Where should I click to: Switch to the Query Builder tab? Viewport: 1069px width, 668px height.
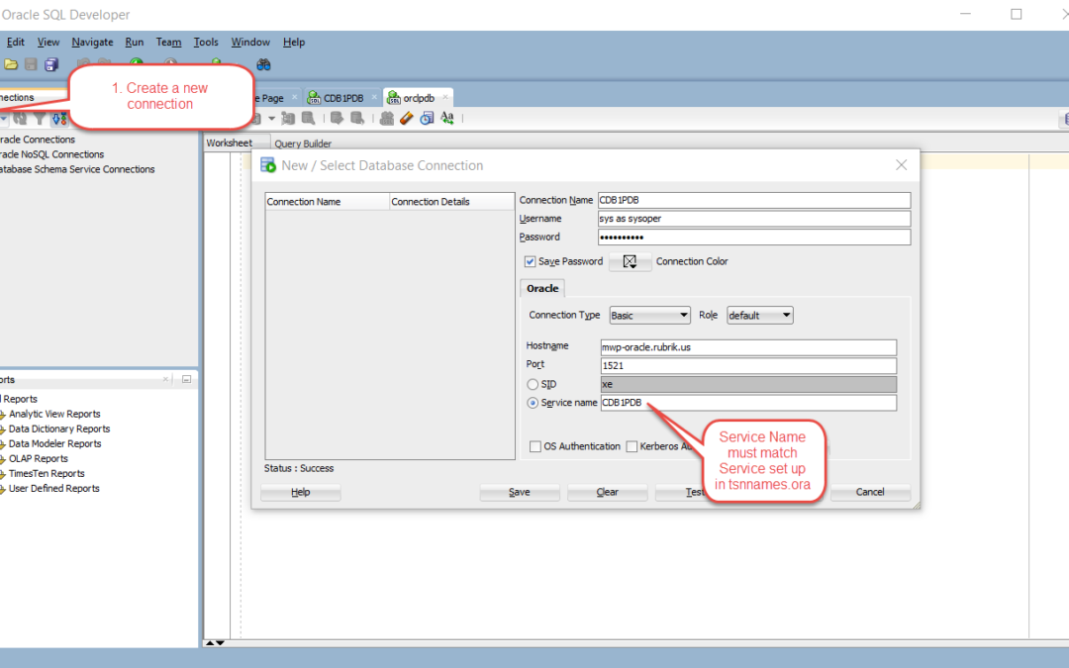(303, 143)
